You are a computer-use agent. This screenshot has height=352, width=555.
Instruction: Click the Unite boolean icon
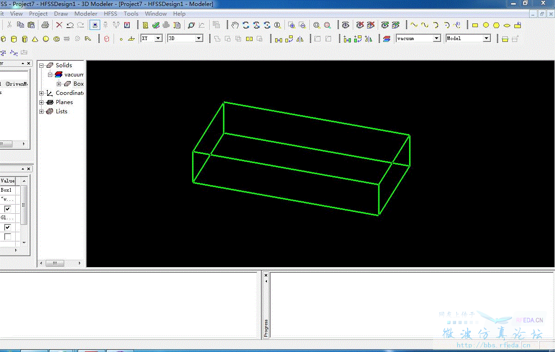(217, 39)
